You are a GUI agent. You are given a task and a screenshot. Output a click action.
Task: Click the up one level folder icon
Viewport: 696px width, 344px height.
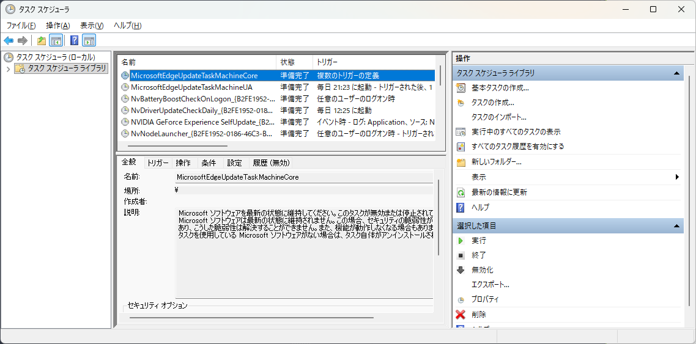click(42, 41)
